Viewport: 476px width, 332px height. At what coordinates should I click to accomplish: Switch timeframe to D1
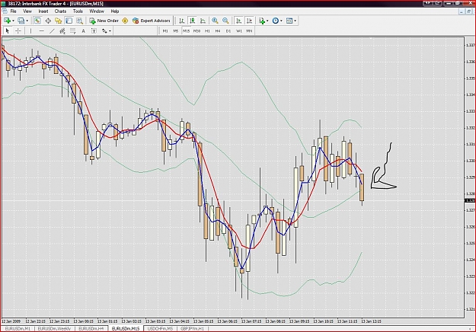tap(228, 31)
